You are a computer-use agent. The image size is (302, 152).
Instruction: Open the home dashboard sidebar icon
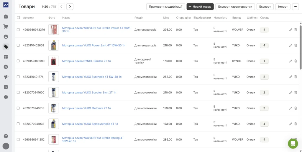point(6,16)
